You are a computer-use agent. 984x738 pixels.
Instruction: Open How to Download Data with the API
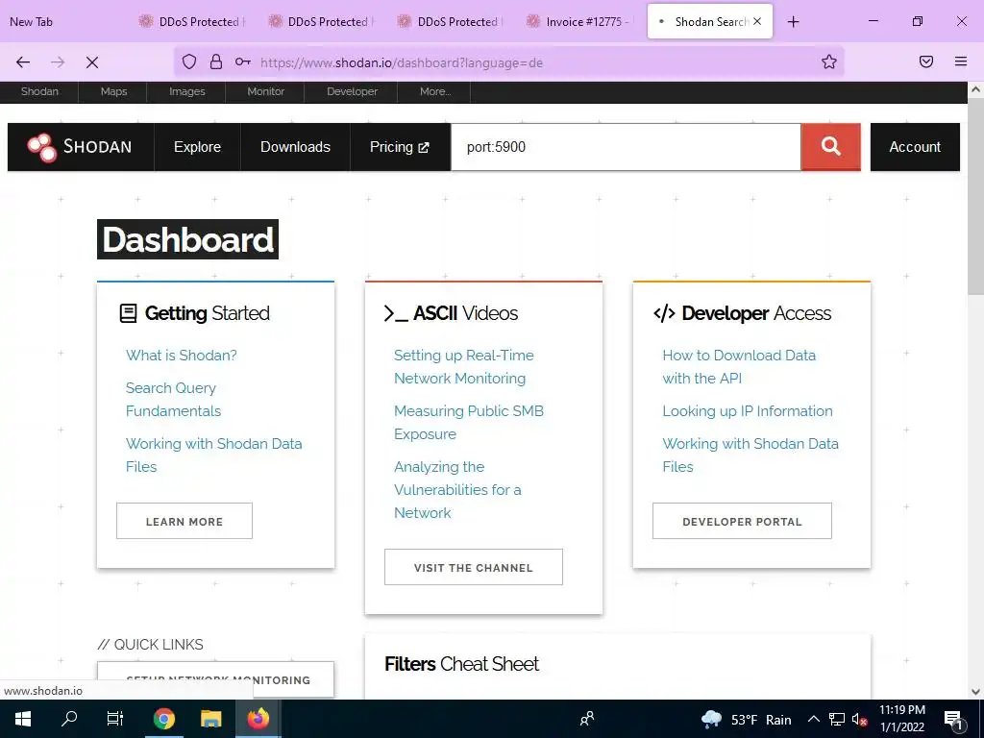tap(739, 366)
